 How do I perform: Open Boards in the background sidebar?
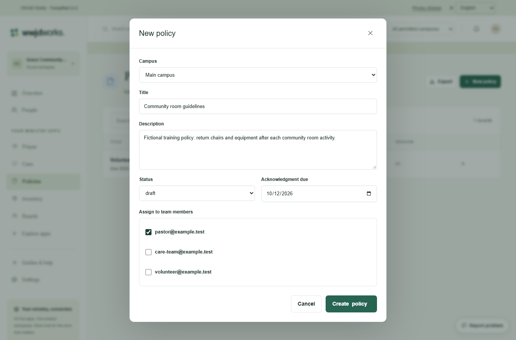[x=43, y=216]
